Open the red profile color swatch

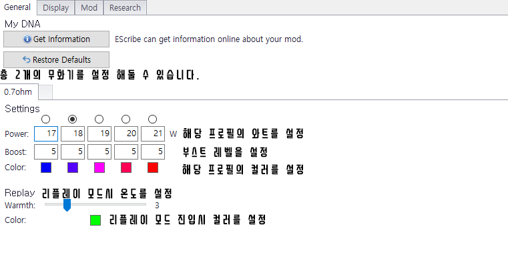(153, 168)
